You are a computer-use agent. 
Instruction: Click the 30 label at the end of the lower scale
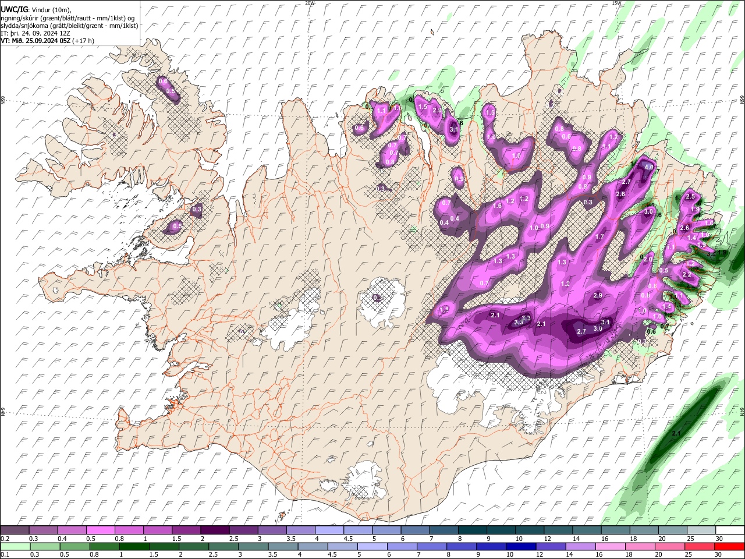[x=719, y=554]
